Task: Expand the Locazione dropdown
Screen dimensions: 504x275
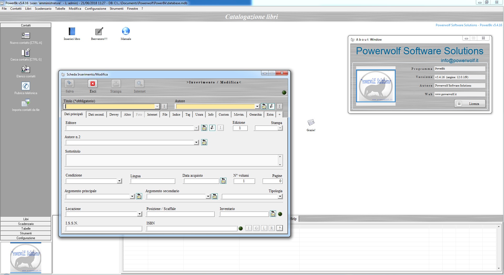Action: pyautogui.click(x=139, y=214)
